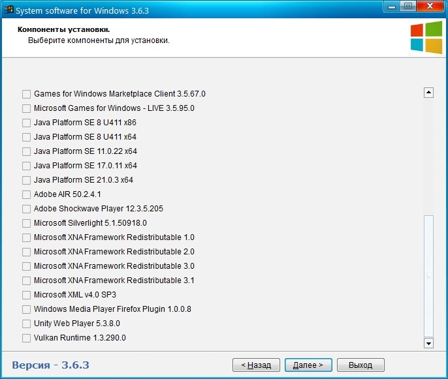Check XNA Framework Redistributable 3.0
Screen dimensions: 448x379
(x=26, y=266)
